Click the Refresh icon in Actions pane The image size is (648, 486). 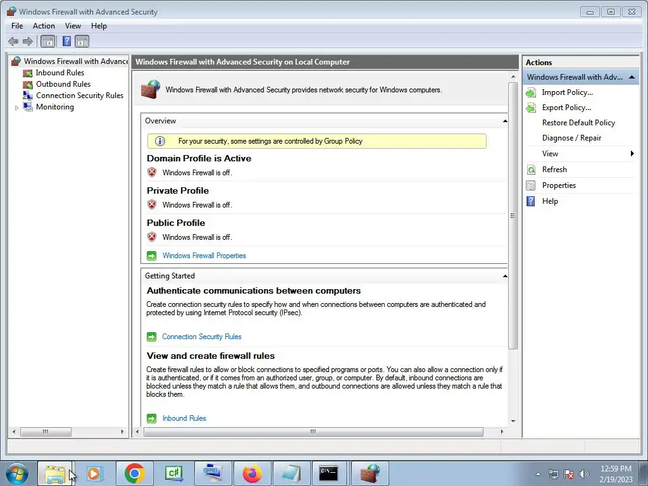[x=531, y=170]
